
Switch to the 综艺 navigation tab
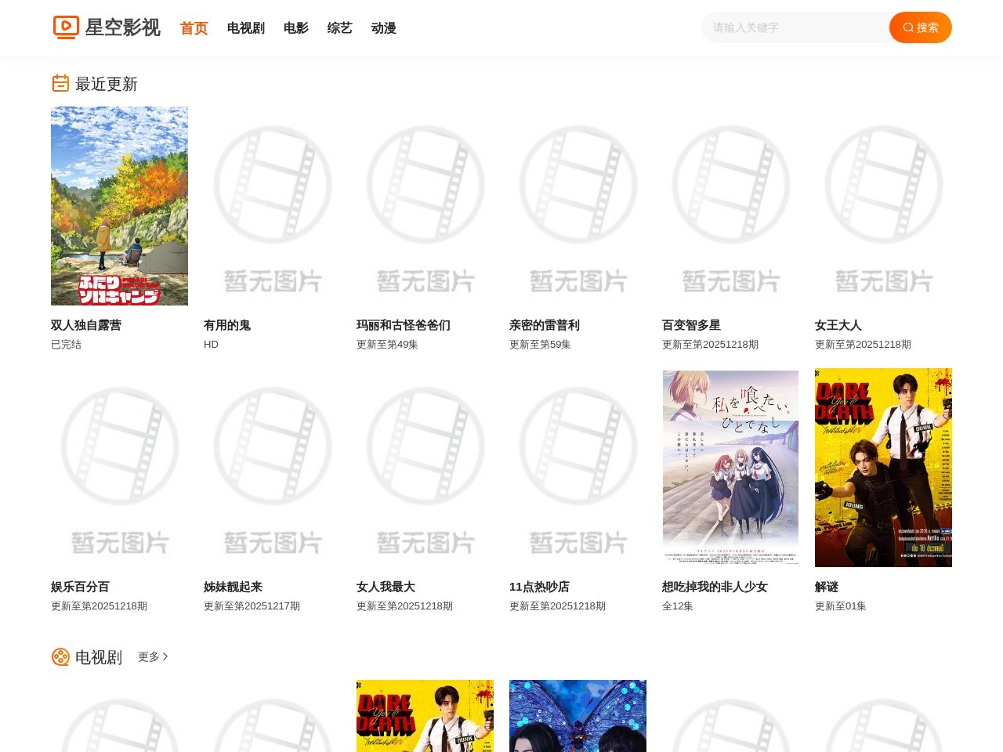(339, 27)
